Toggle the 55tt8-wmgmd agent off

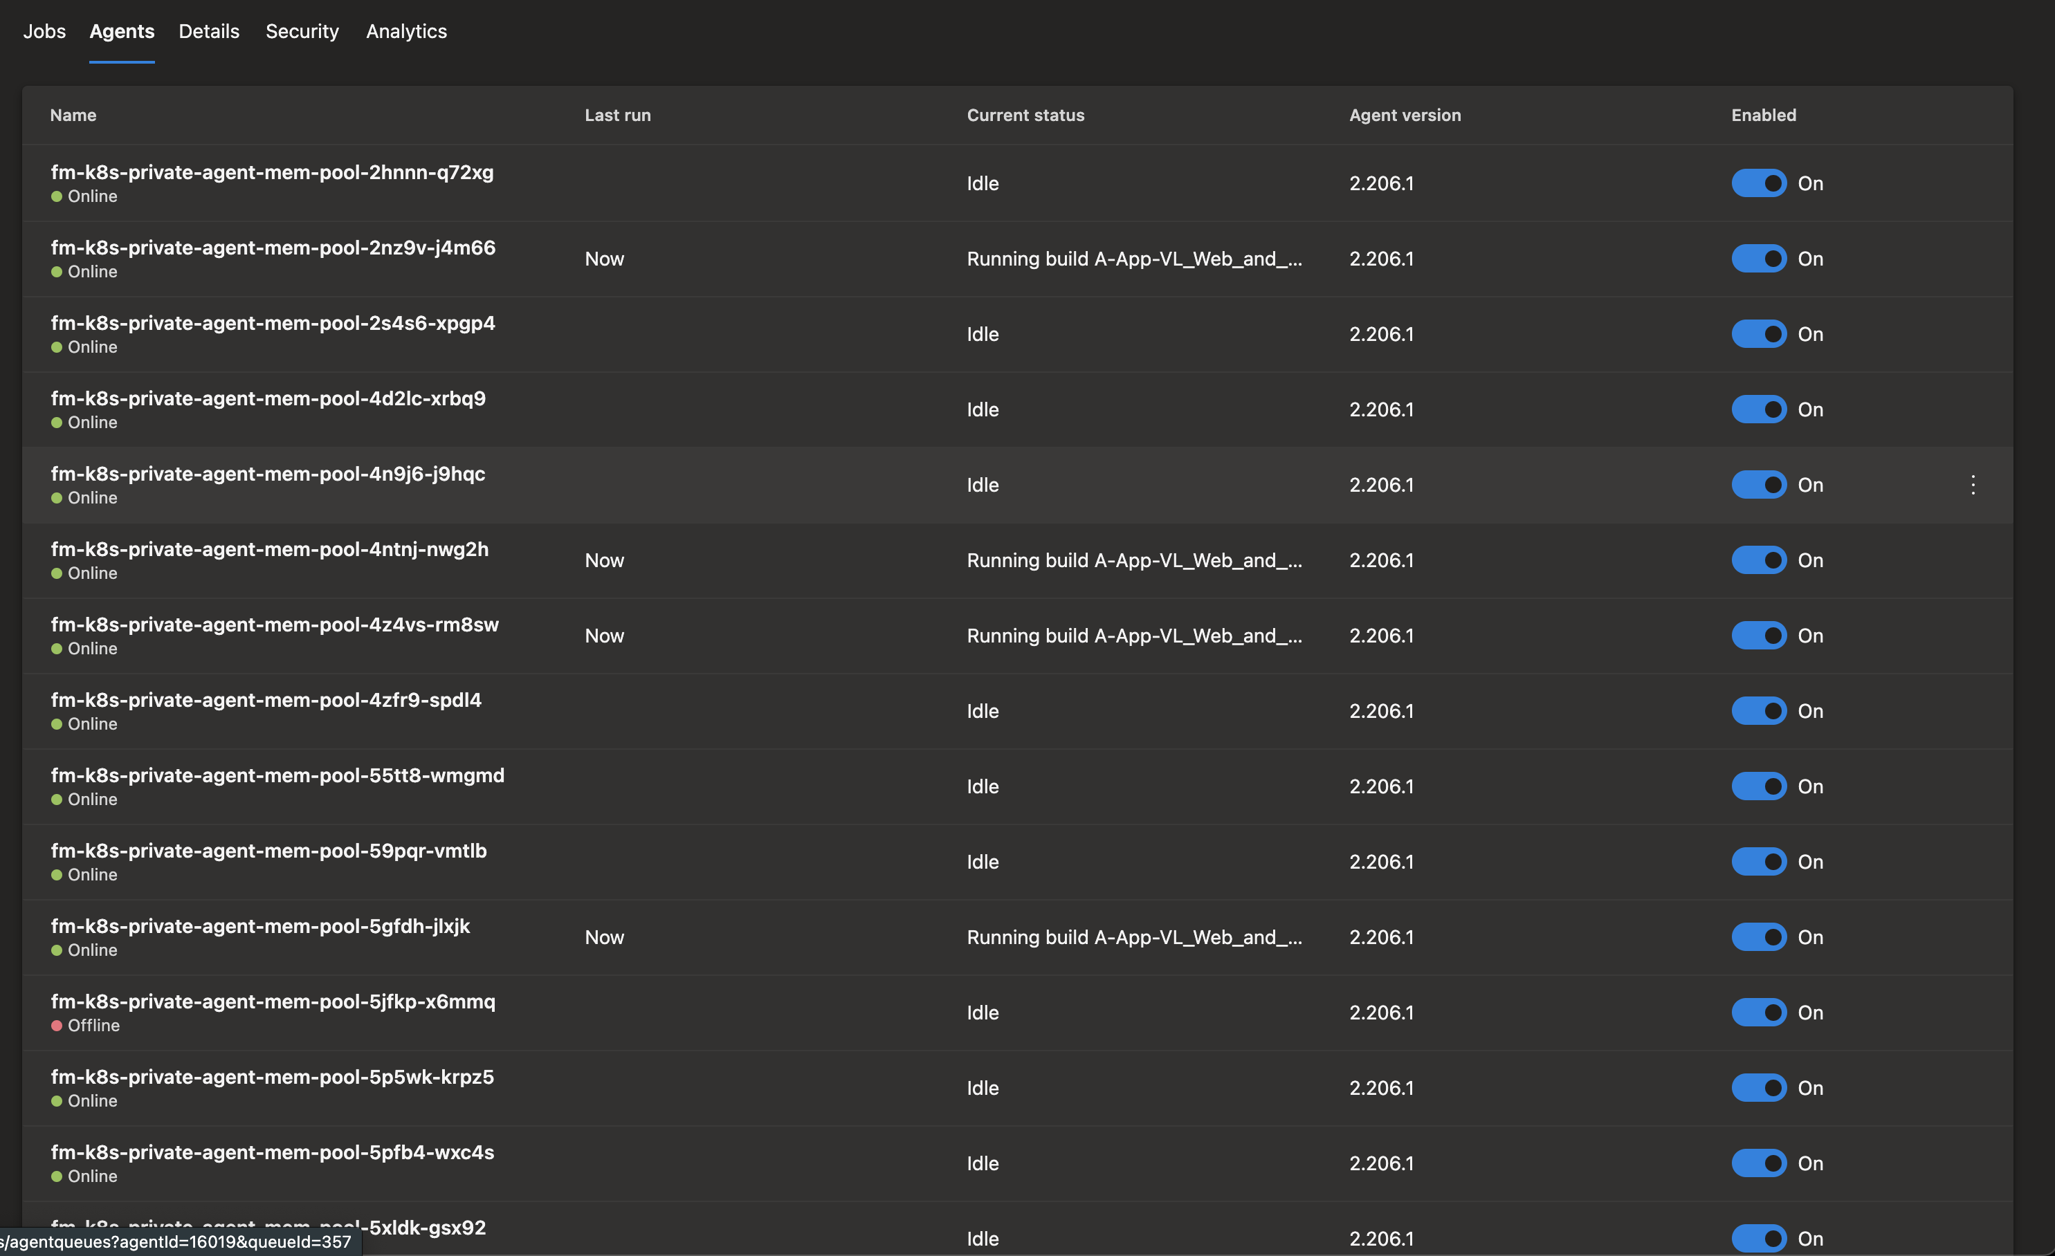pos(1758,786)
